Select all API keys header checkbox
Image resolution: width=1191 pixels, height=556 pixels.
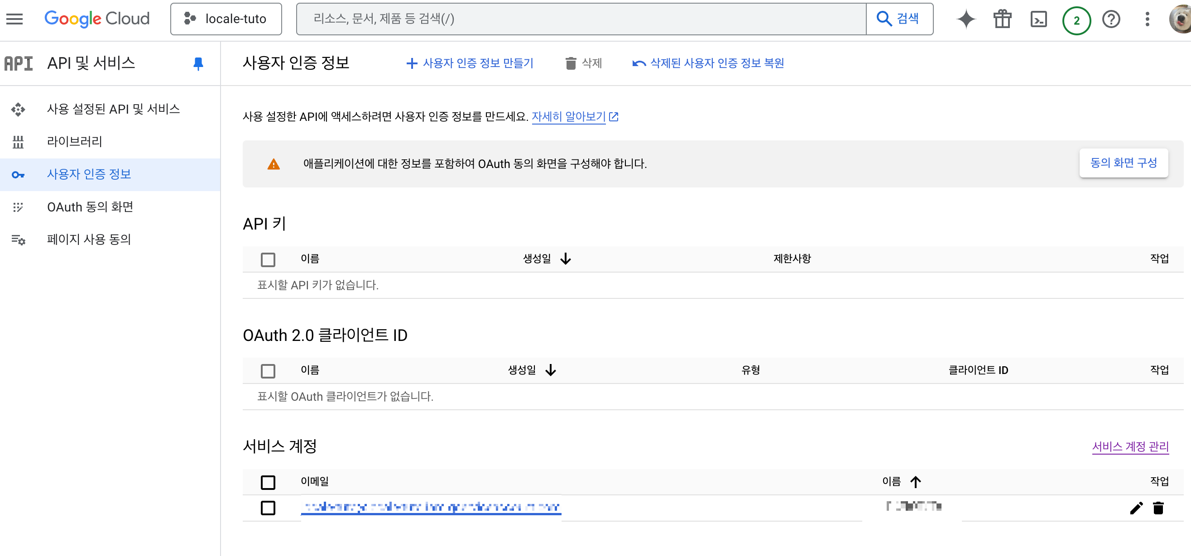coord(268,259)
